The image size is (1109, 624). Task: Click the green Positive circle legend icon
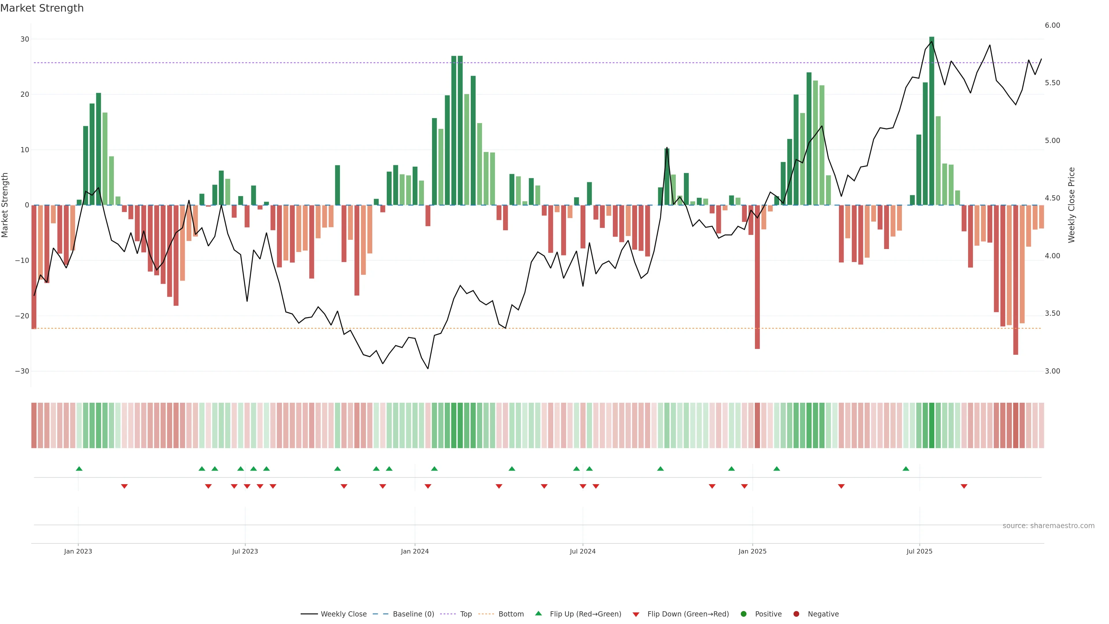[743, 614]
